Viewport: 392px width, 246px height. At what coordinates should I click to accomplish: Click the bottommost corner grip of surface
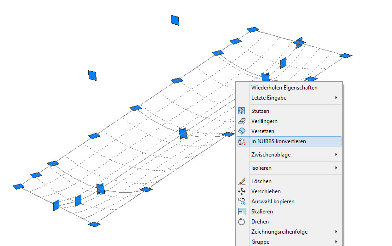pyautogui.click(x=95, y=224)
